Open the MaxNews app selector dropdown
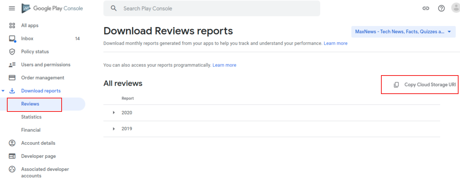Image resolution: width=460 pixels, height=183 pixels. pos(403,32)
